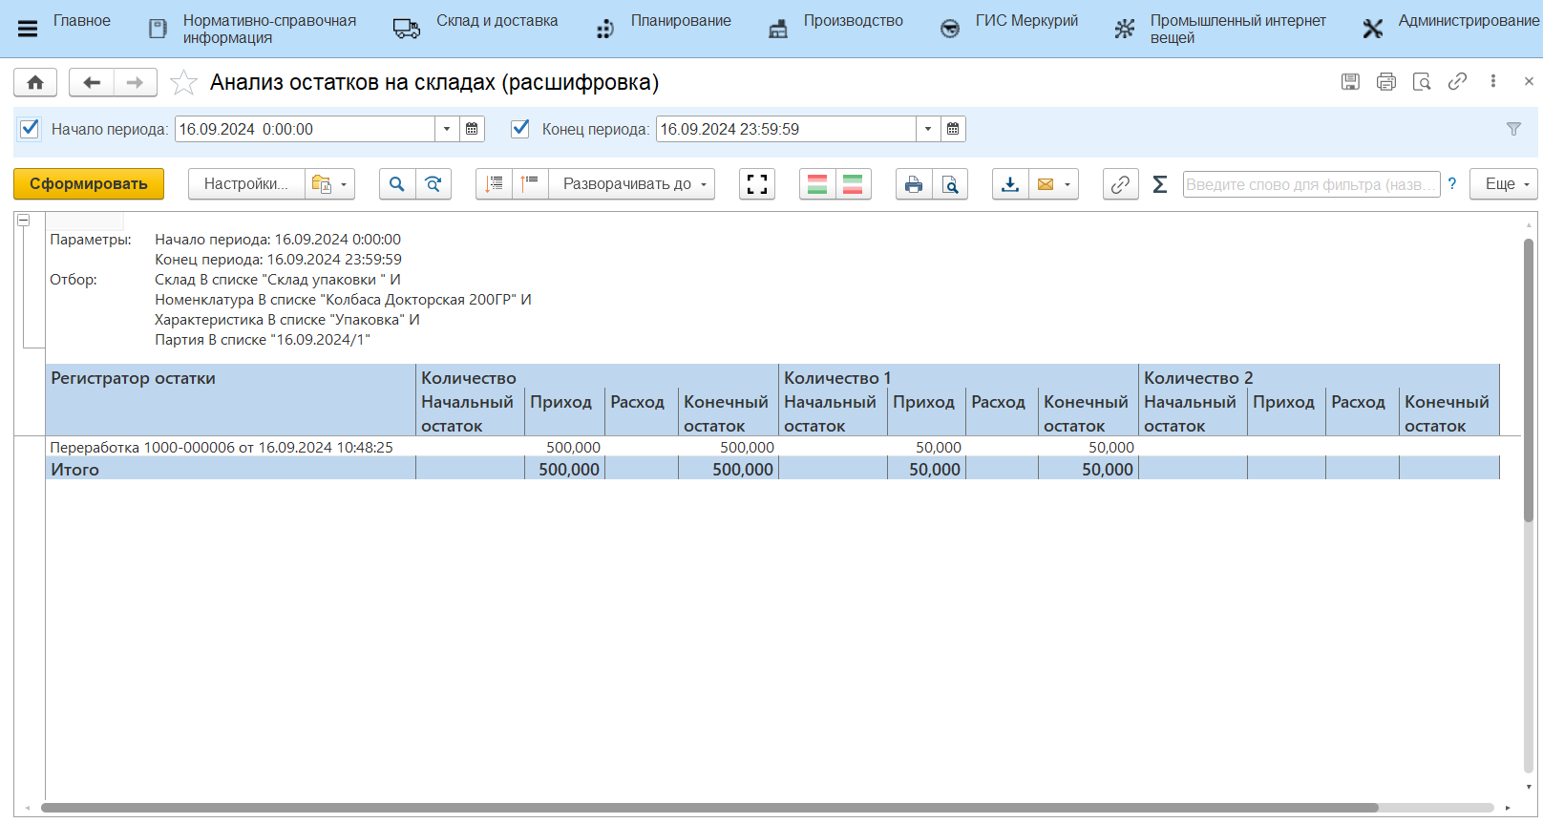Click the print report icon in toolbar
The image size is (1543, 823).
click(x=914, y=184)
